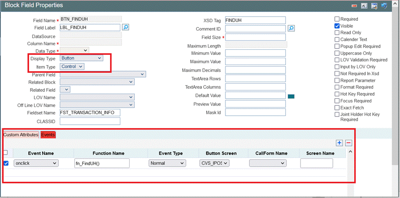
Task: Click the Fieldset Name FST_TRANSACTION_INFO field
Action: pos(90,113)
